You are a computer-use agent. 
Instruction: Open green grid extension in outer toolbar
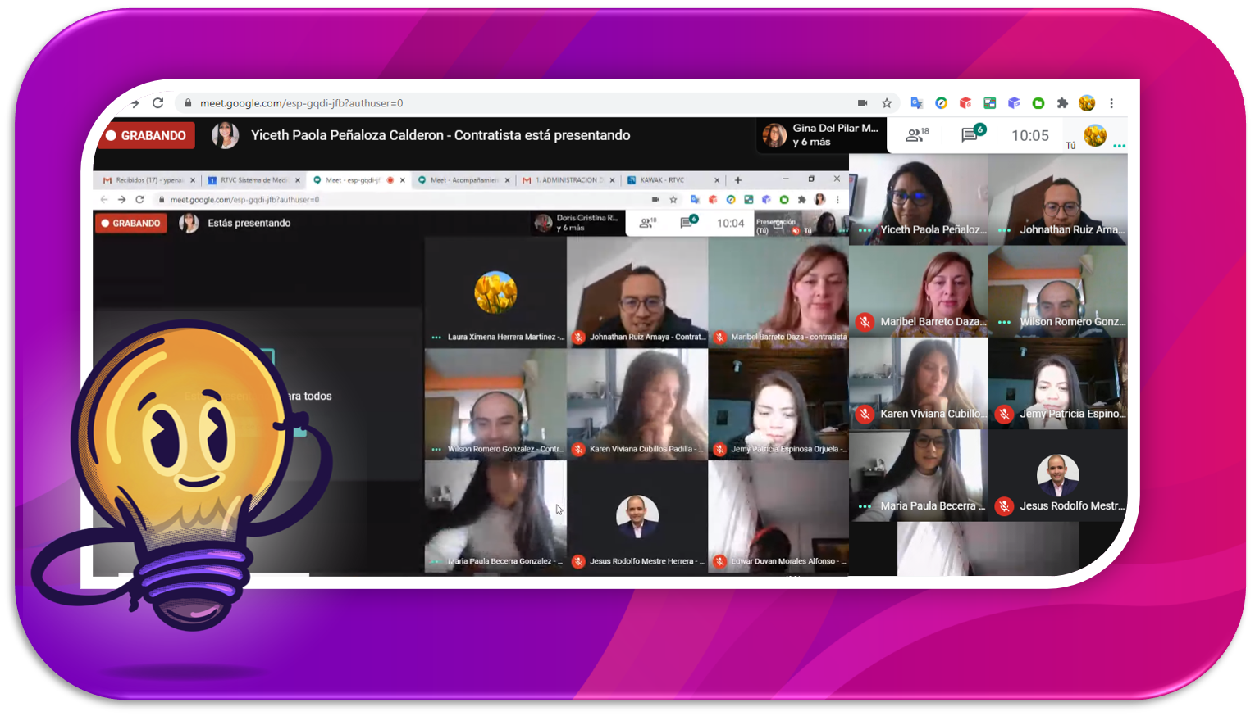(x=990, y=103)
